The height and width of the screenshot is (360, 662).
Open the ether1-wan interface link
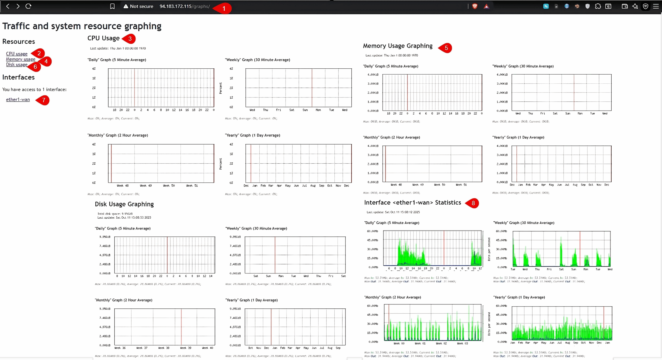(x=18, y=99)
